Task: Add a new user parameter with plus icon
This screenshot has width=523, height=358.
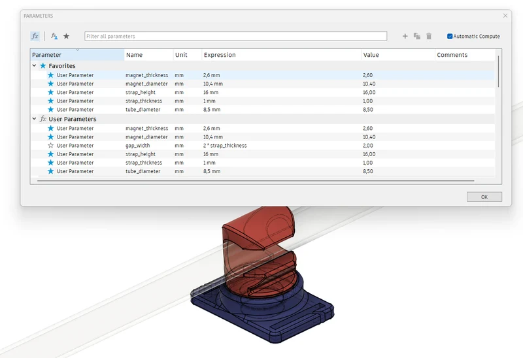Action: [x=405, y=36]
